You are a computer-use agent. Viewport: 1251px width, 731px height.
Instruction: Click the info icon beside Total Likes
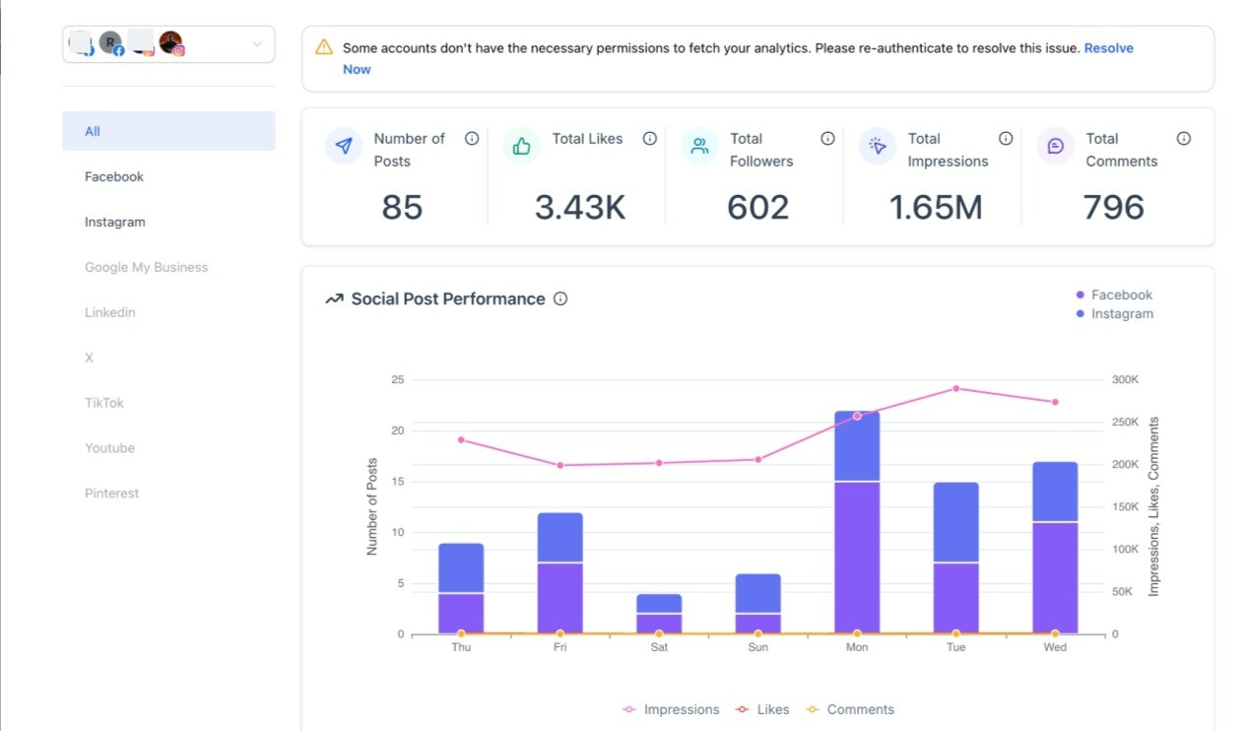click(x=650, y=139)
